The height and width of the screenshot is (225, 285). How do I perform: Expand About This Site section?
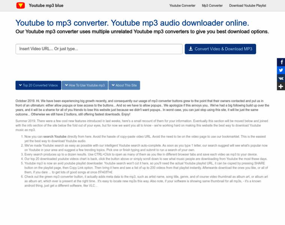(124, 85)
